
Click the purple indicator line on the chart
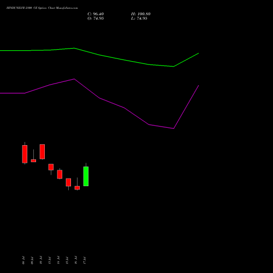tap(99, 98)
